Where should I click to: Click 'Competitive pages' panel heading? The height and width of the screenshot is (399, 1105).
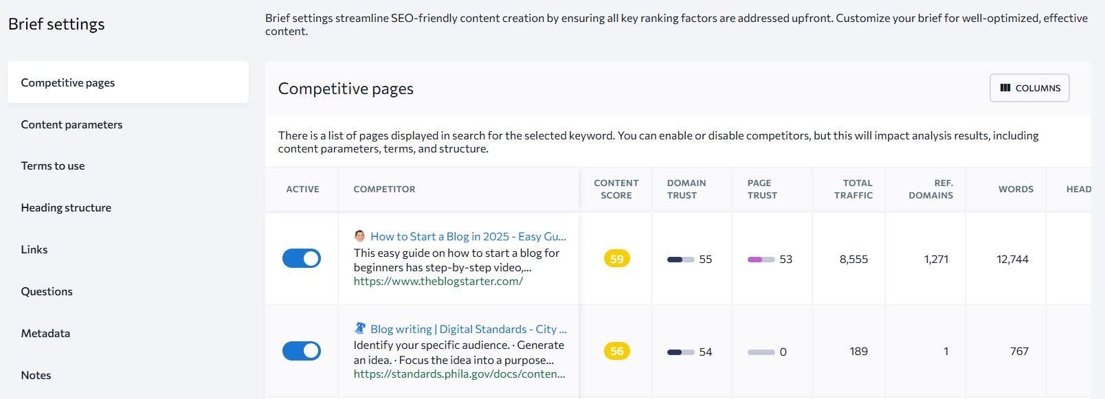[x=346, y=89]
